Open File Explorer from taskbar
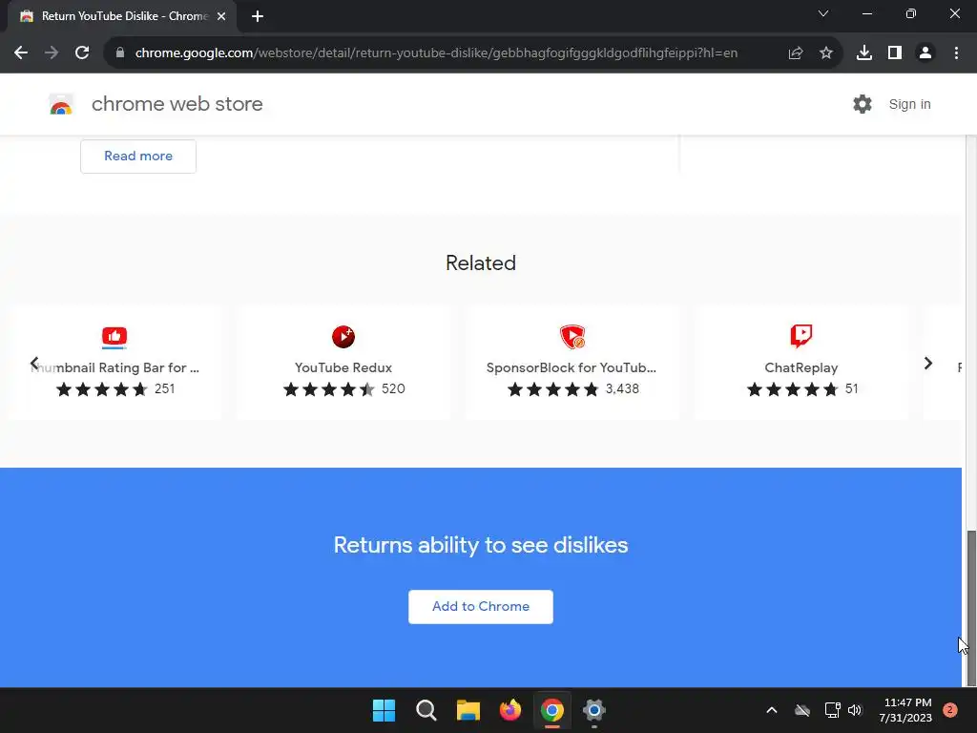The image size is (977, 733). (468, 710)
